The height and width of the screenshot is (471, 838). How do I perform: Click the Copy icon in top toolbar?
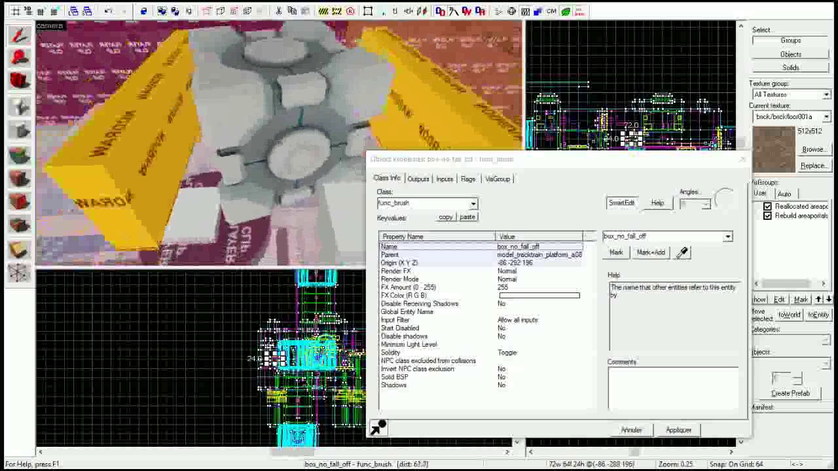[x=292, y=11]
